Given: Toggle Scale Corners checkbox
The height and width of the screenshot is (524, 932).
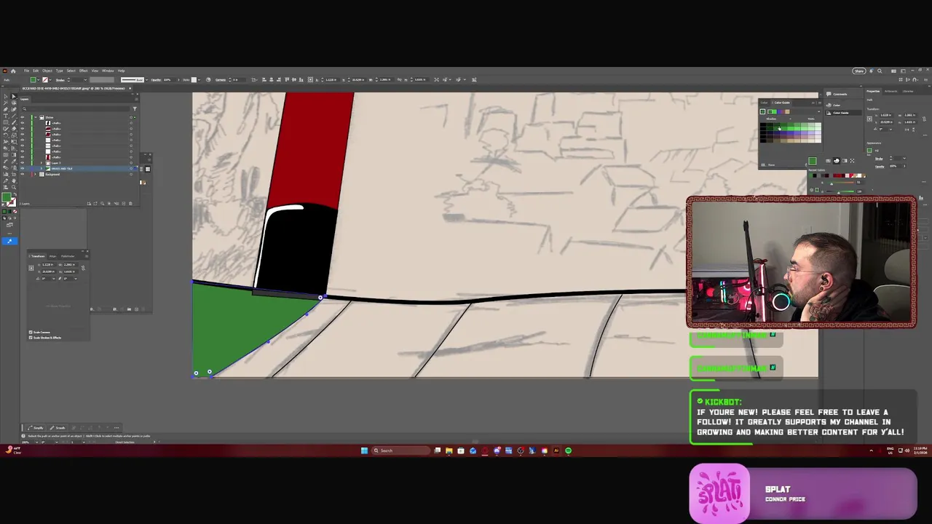Looking at the screenshot, I should [x=31, y=332].
